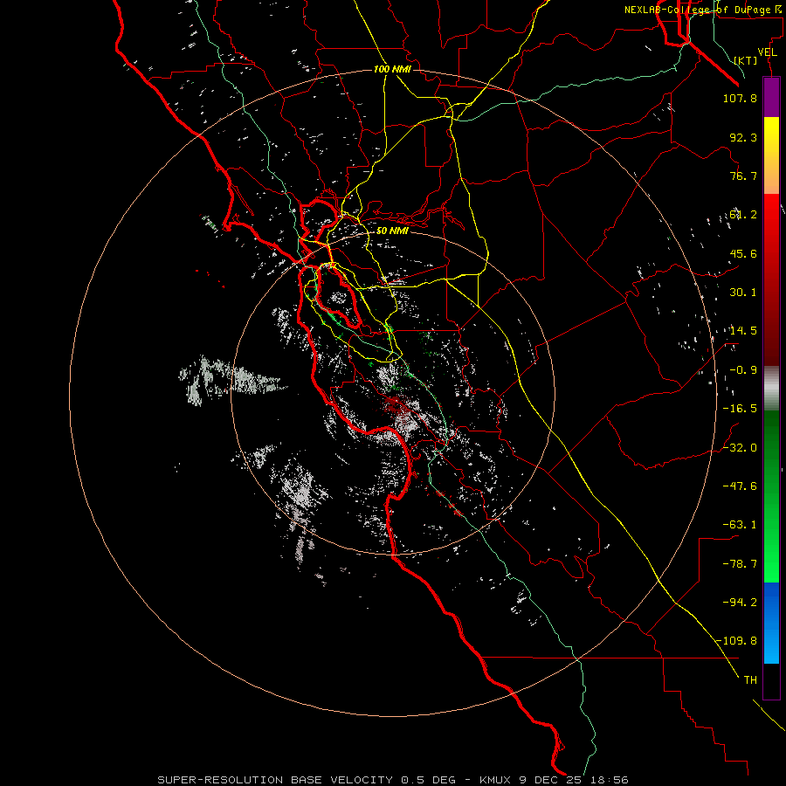Select the -78.7 scale value
This screenshot has height=786, width=786.
click(740, 564)
